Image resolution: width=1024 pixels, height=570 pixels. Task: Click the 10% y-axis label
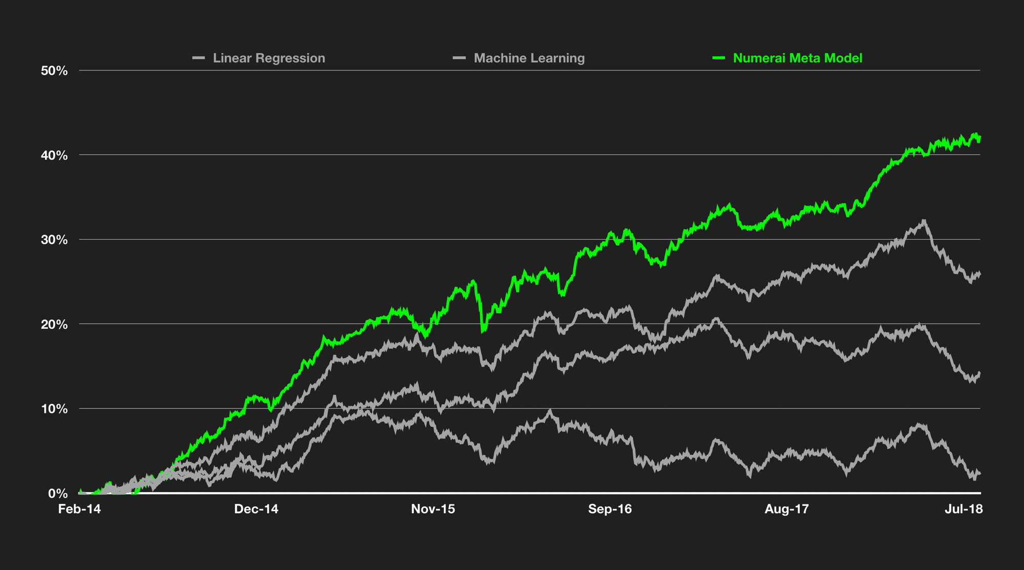click(x=54, y=409)
